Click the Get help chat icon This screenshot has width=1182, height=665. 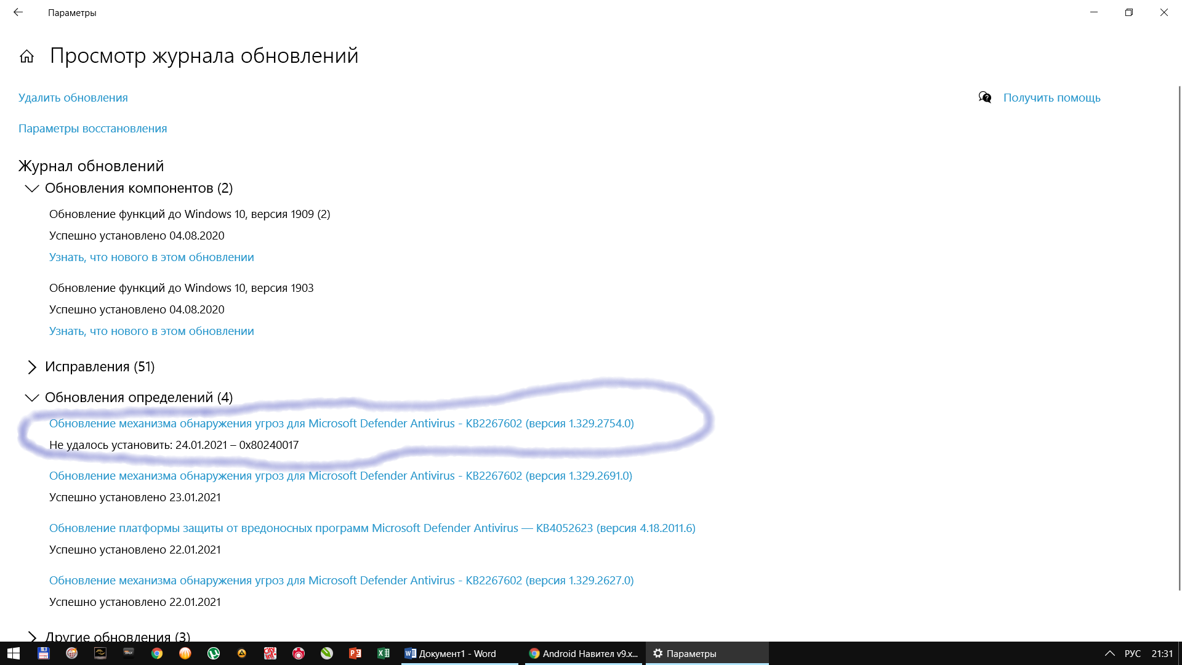[985, 97]
